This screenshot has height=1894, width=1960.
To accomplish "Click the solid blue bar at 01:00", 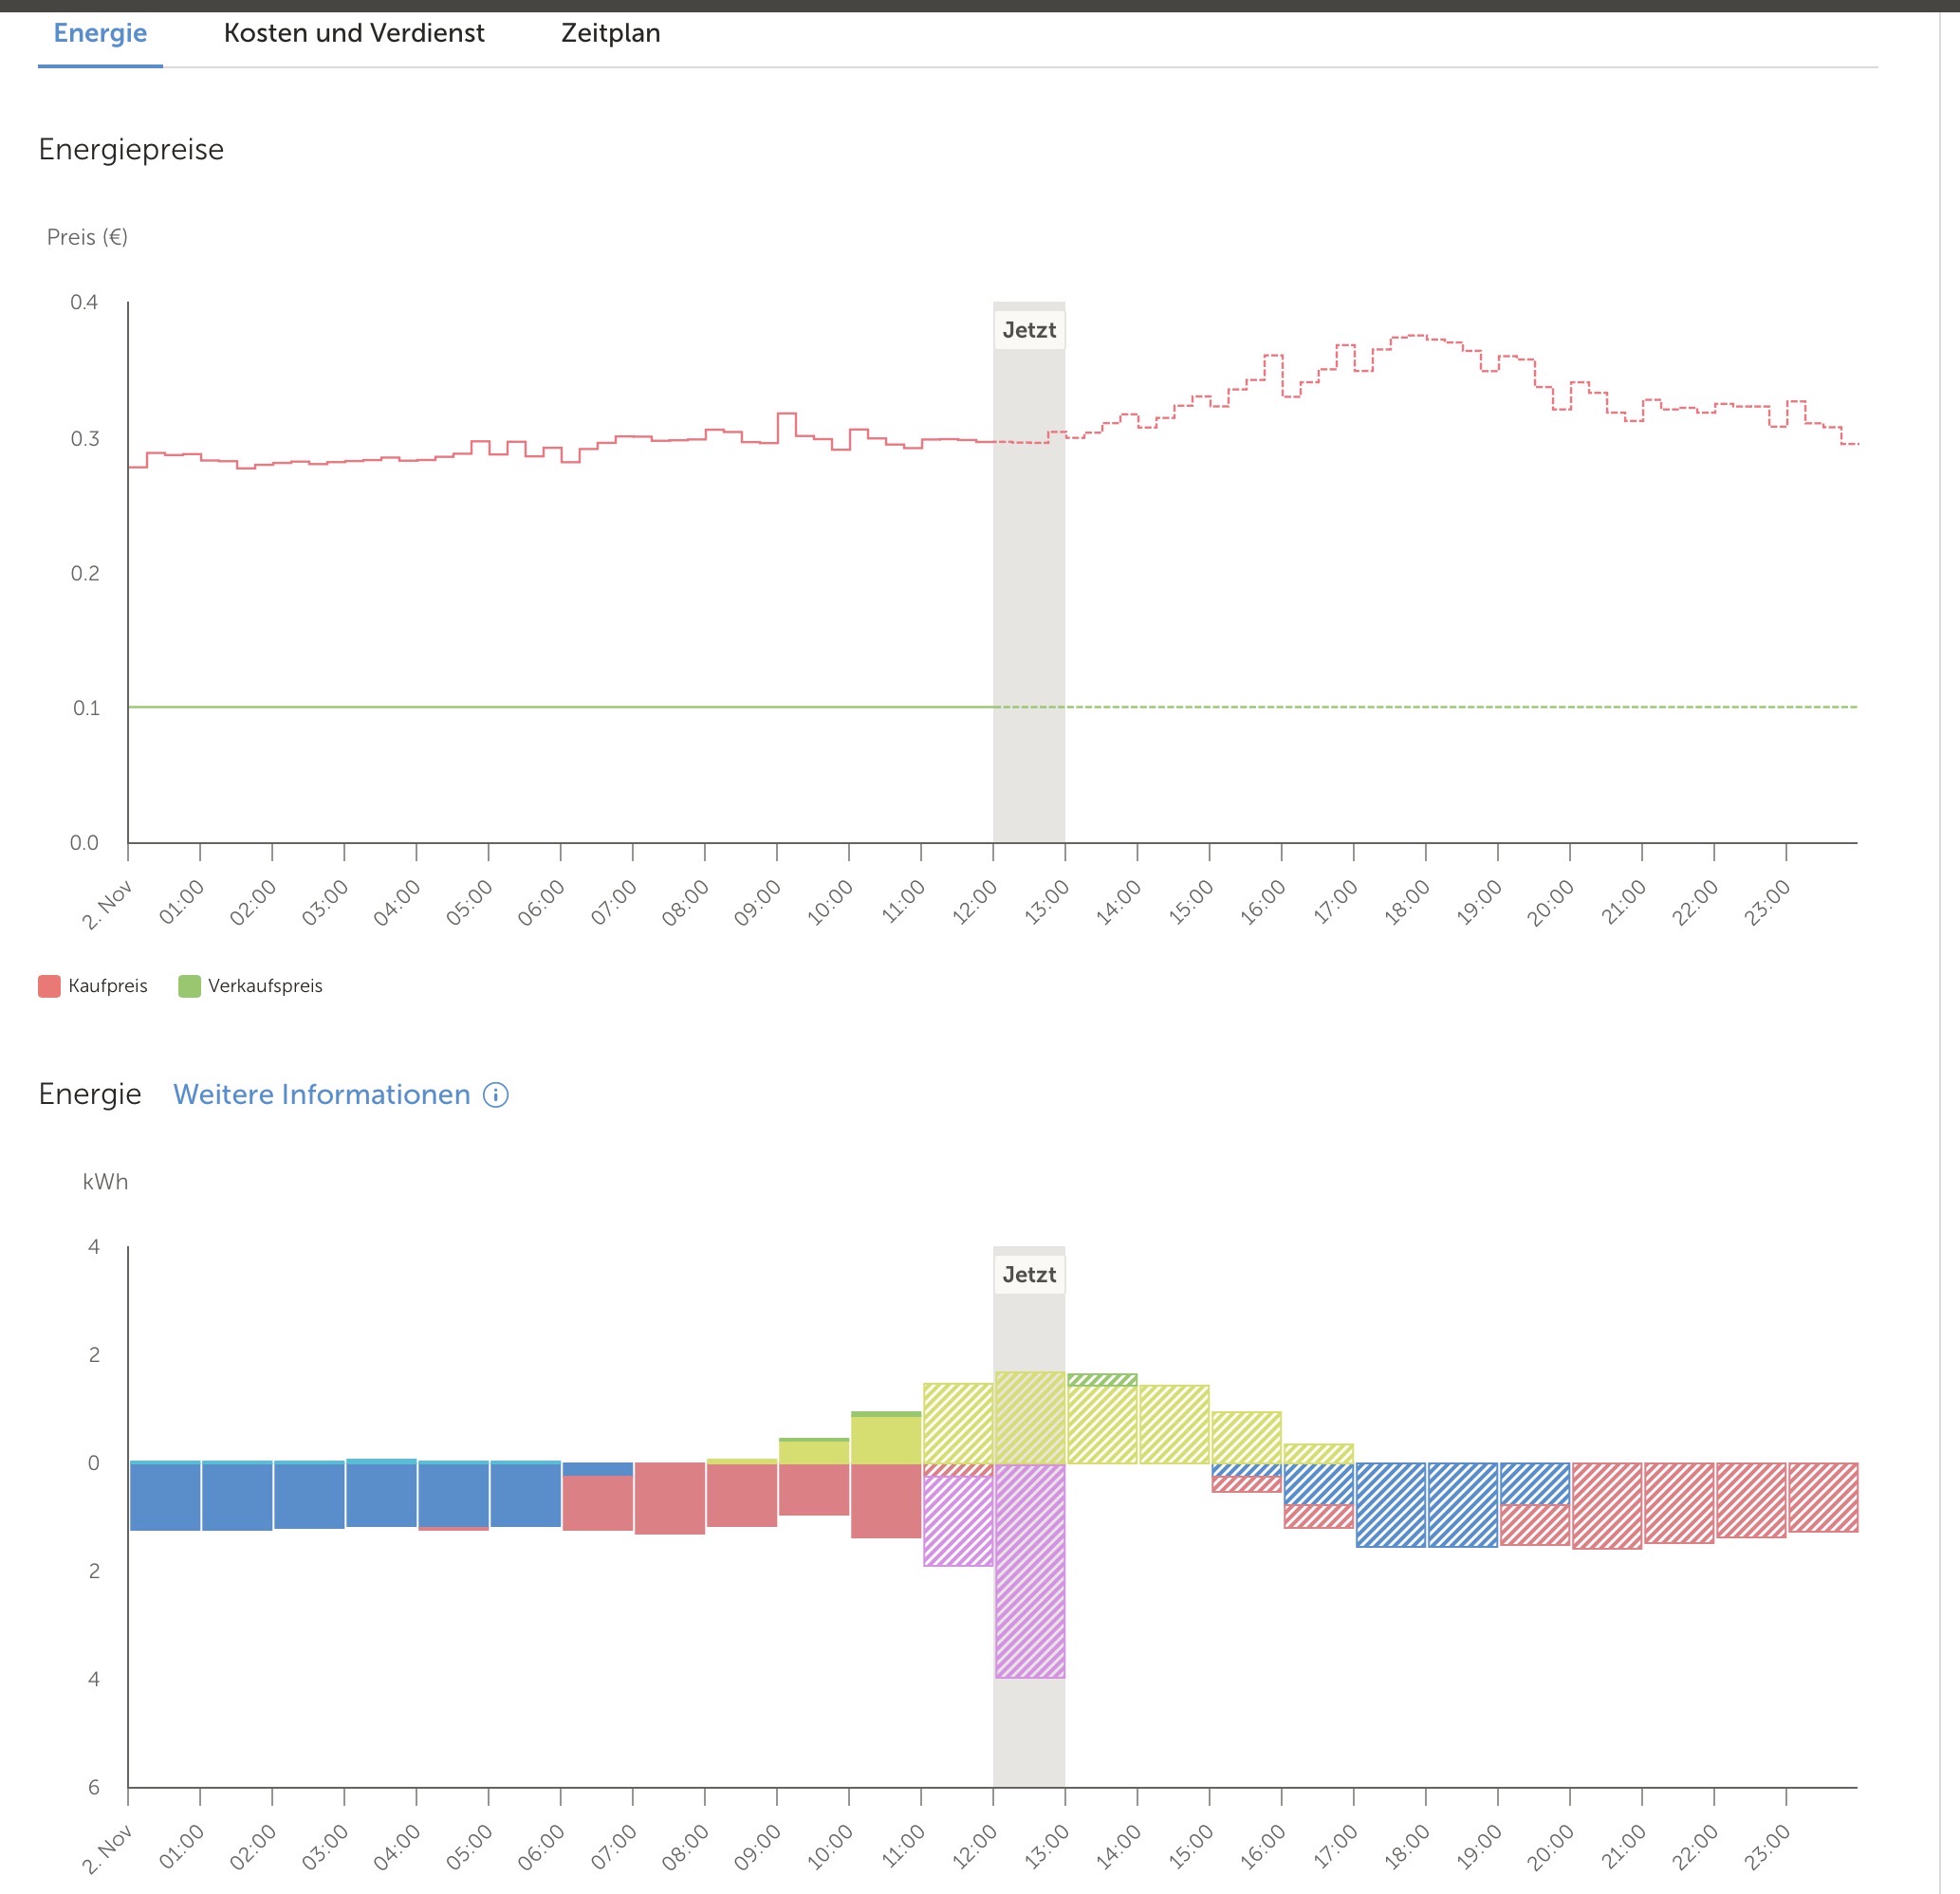I will tap(237, 1497).
